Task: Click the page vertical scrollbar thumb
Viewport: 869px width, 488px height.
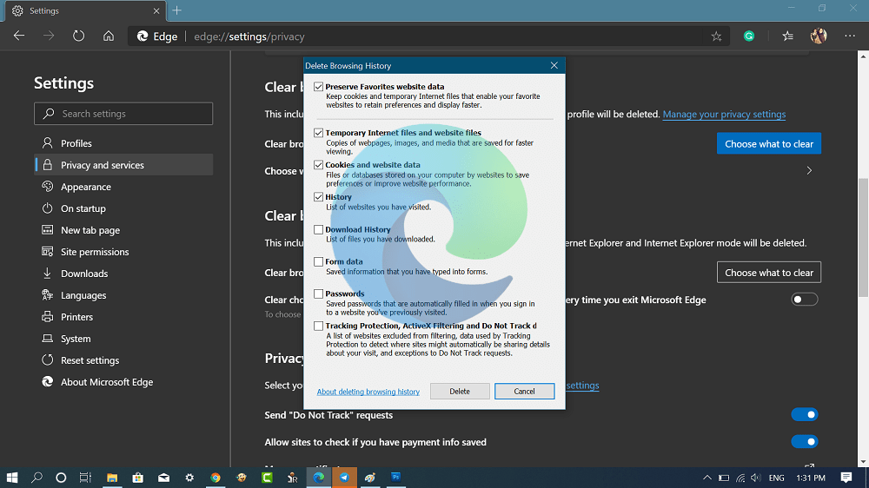Action: pyautogui.click(x=863, y=238)
